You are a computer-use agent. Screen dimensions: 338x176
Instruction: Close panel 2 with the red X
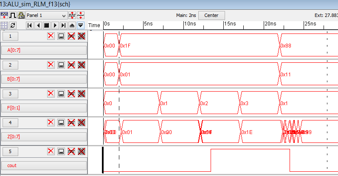click(51, 65)
